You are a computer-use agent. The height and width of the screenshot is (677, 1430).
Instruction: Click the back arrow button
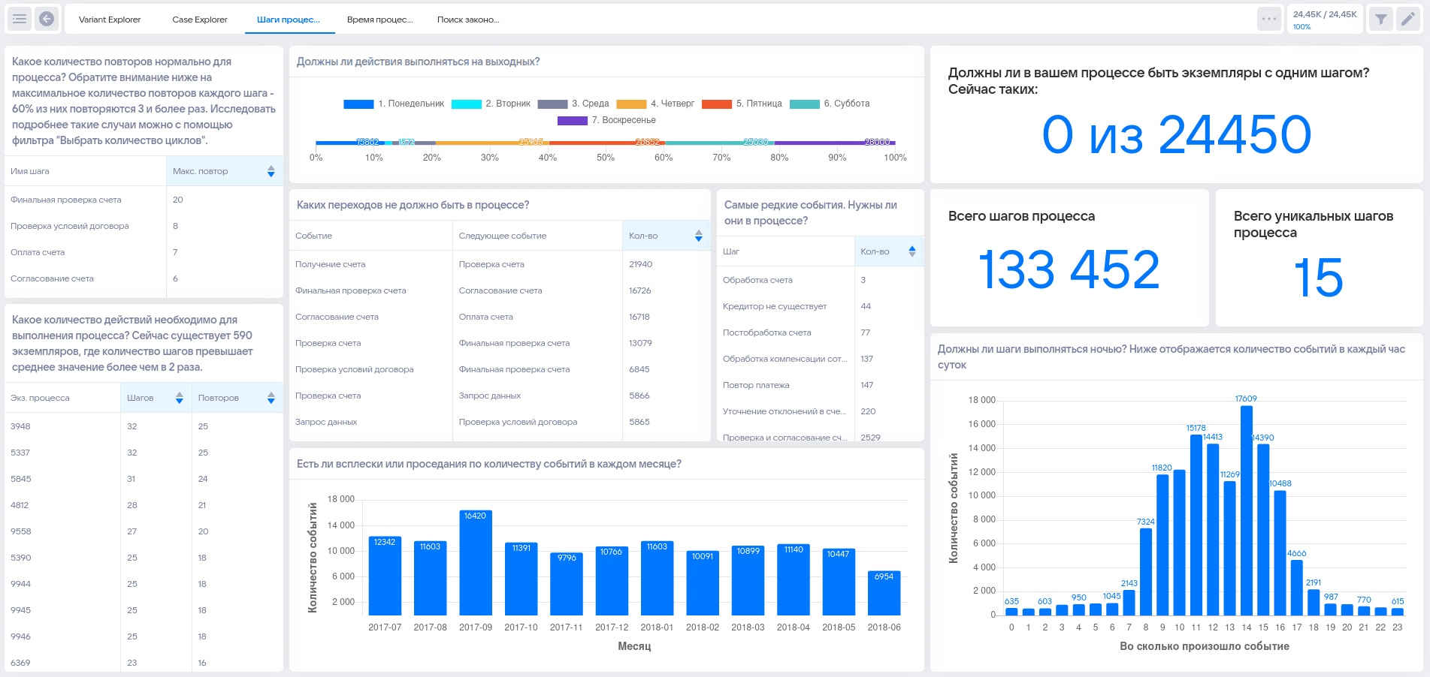[x=47, y=19]
